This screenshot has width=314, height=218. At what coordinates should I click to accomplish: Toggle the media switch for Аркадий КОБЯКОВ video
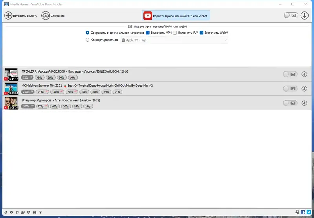pos(290,74)
